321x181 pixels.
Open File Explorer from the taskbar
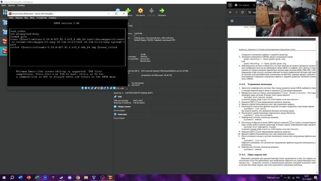(x=86, y=177)
